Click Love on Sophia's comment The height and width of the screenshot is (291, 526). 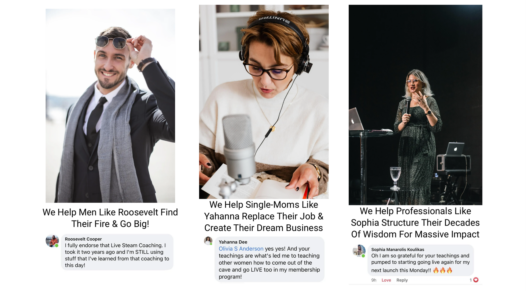point(386,280)
